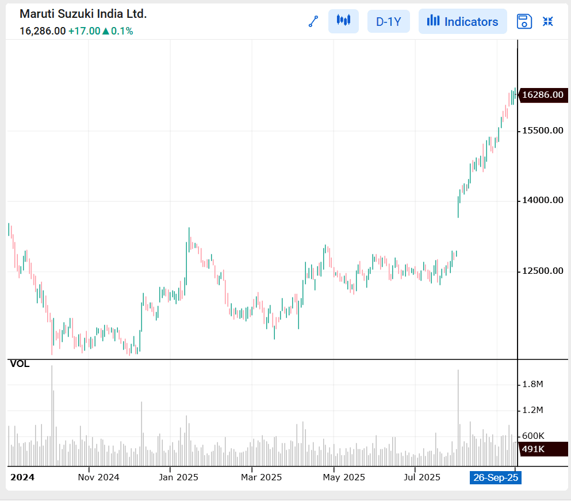Click the May 2025 time axis label
The width and height of the screenshot is (571, 501).
click(x=344, y=477)
